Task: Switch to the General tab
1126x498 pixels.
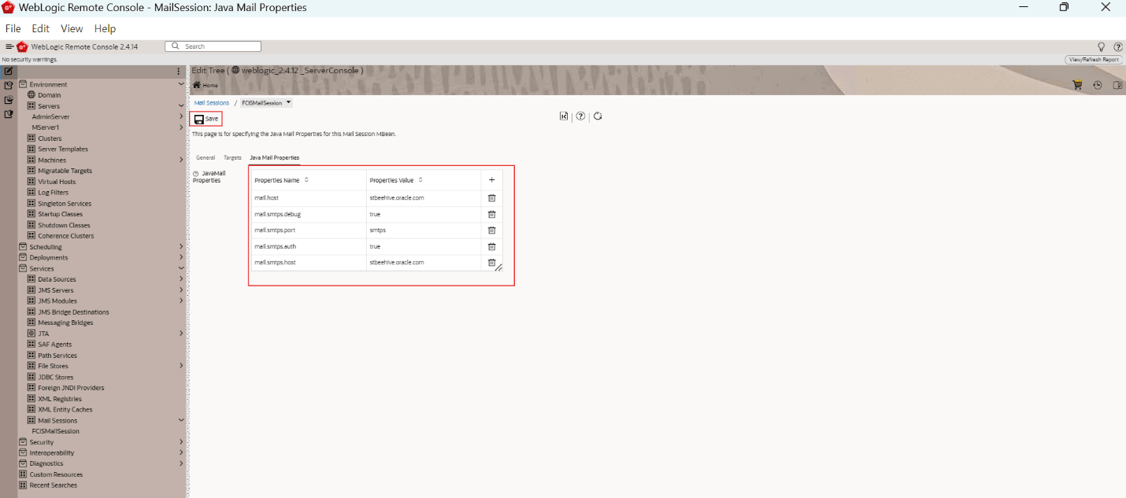Action: point(206,158)
